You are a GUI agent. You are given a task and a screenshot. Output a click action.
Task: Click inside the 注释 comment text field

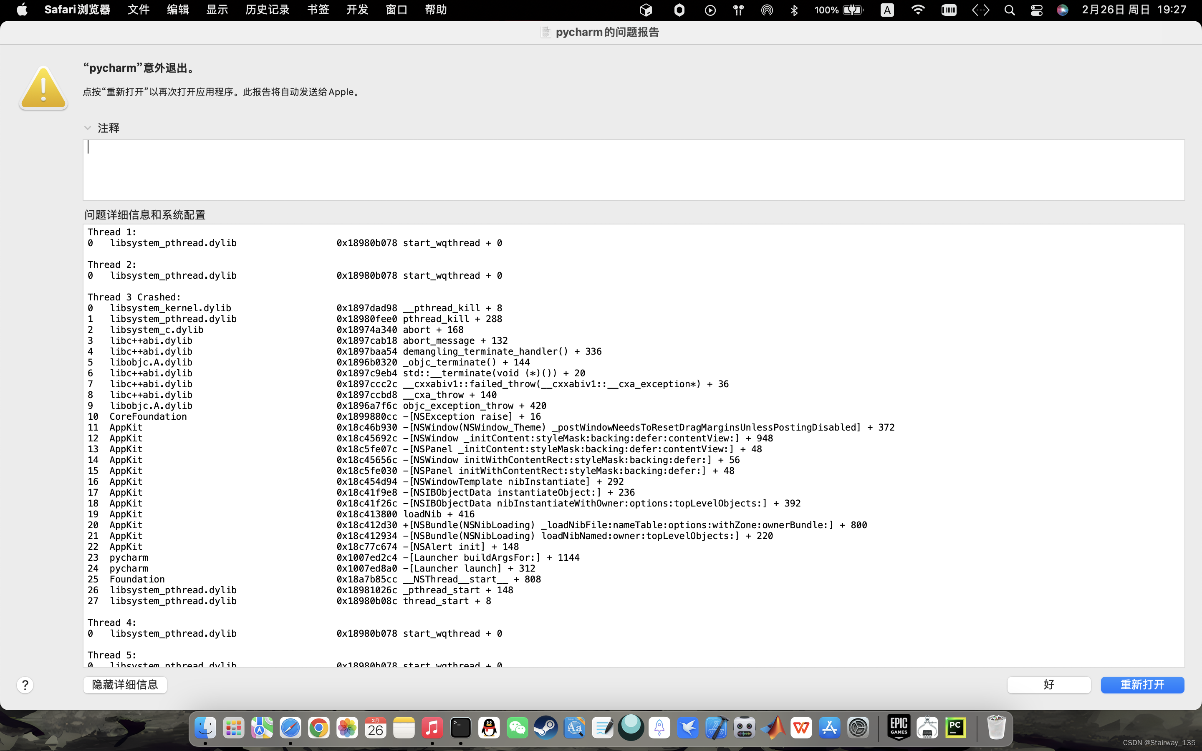[633, 170]
